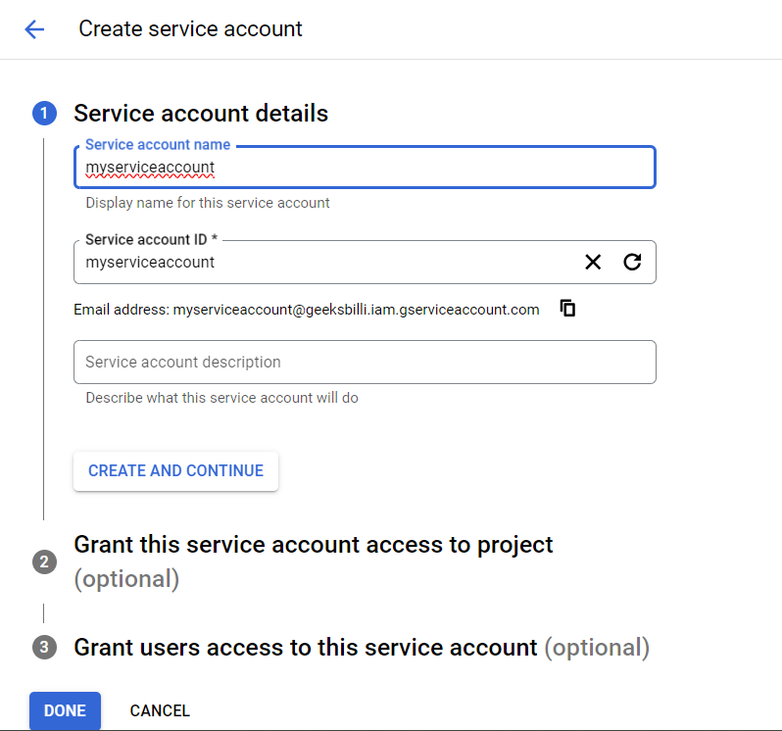This screenshot has height=731, width=782.
Task: Click the step 3 number badge
Action: [44, 647]
